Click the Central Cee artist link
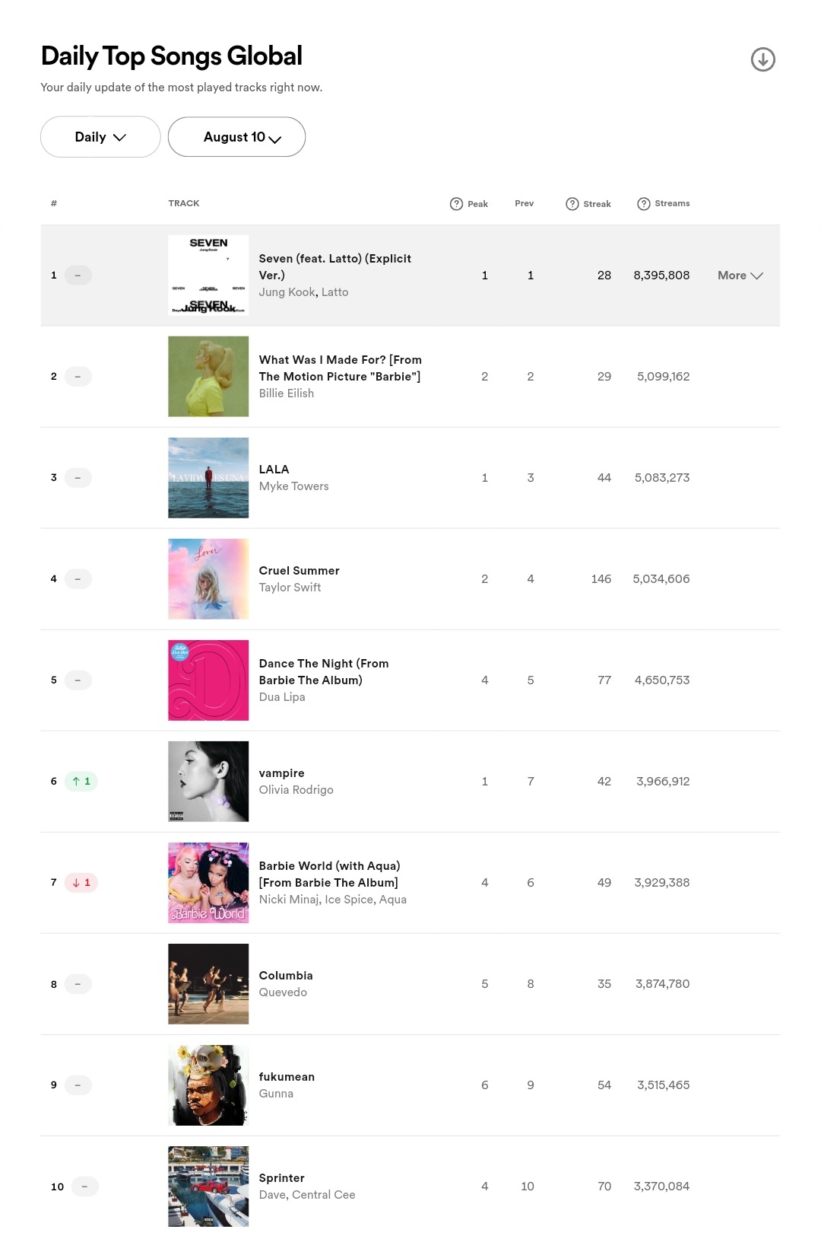 click(323, 1195)
